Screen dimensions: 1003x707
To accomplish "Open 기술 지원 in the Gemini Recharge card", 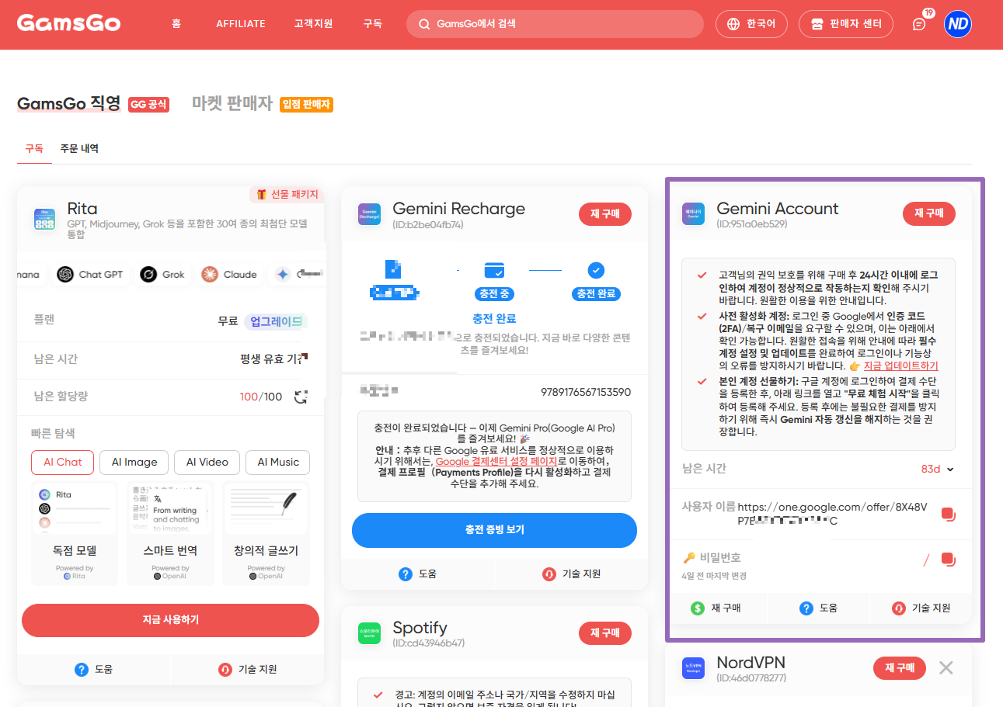I will click(x=571, y=574).
